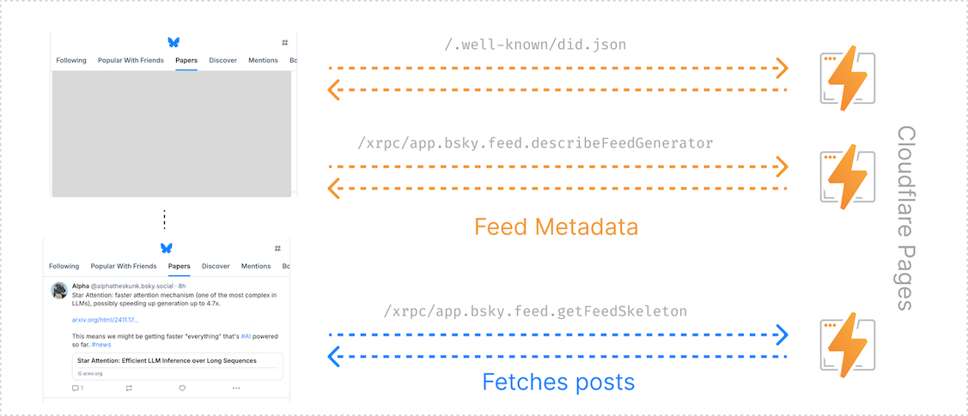Viewport: 968px width, 416px height.
Task: Repost the Star Attention post
Action: tap(129, 389)
